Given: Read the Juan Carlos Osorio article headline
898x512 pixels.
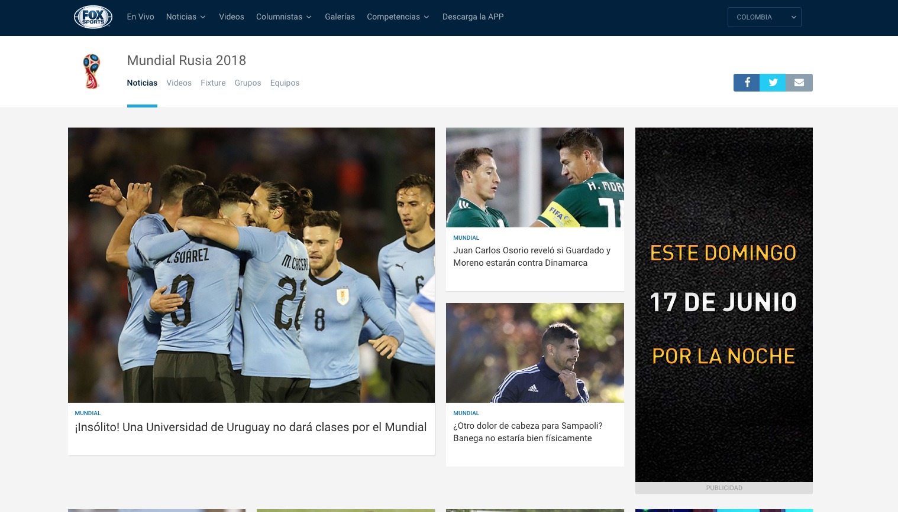Looking at the screenshot, I should coord(532,256).
